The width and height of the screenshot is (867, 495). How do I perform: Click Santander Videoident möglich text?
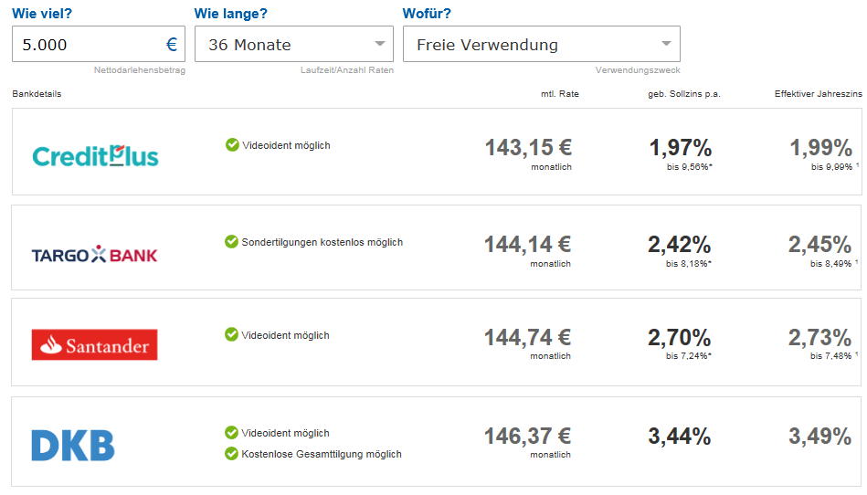pyautogui.click(x=285, y=335)
